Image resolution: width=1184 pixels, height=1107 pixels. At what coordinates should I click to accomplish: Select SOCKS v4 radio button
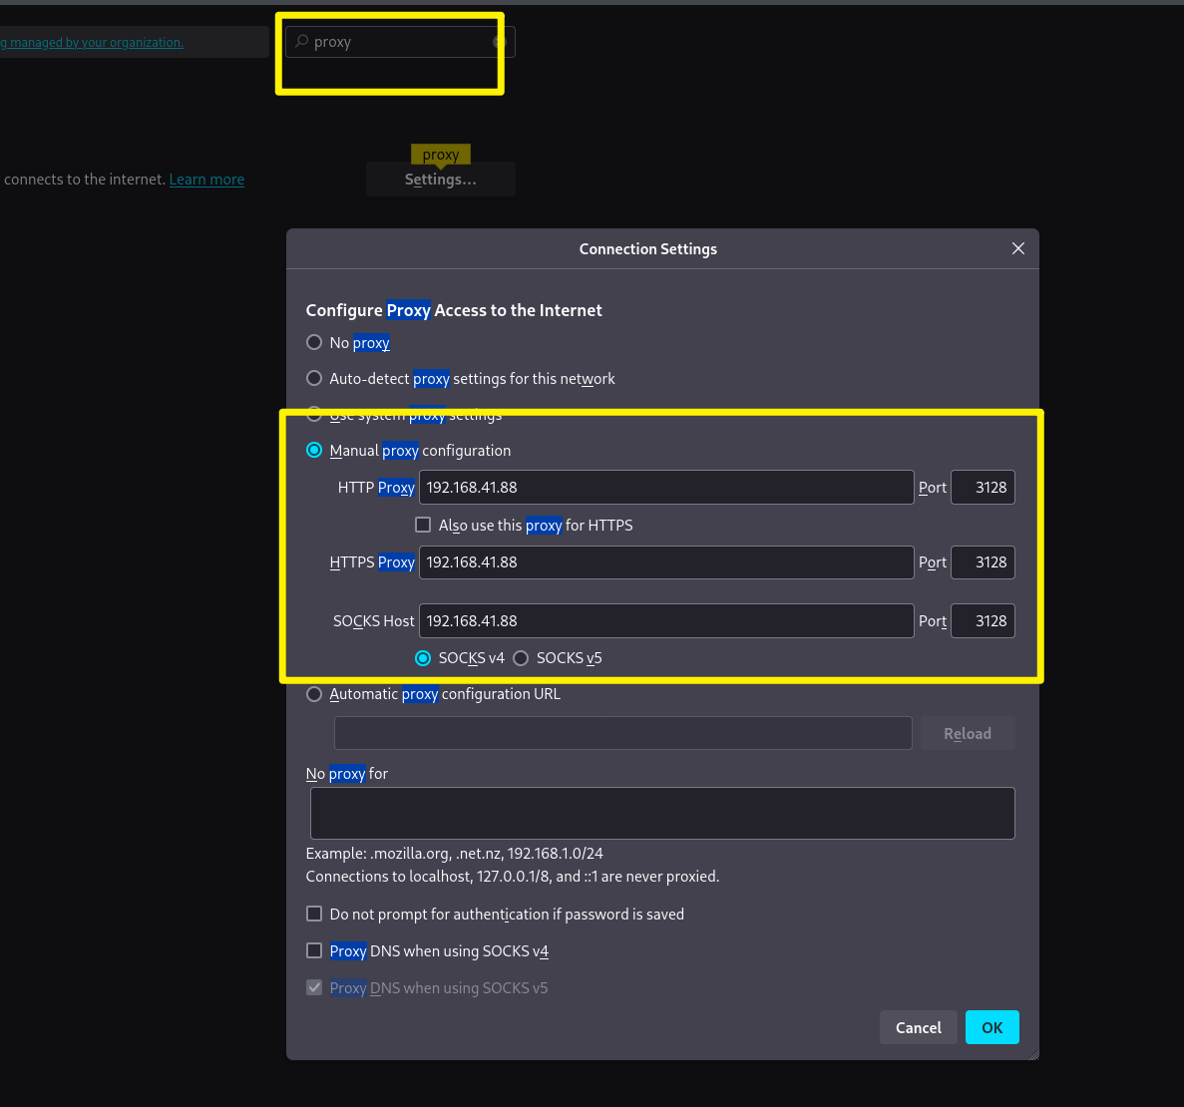[x=423, y=658]
